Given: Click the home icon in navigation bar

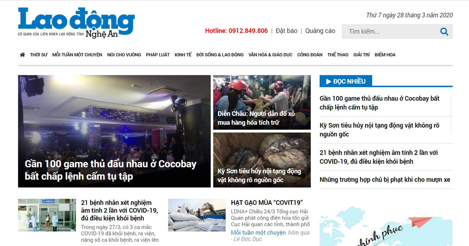Looking at the screenshot, I should tap(22, 55).
